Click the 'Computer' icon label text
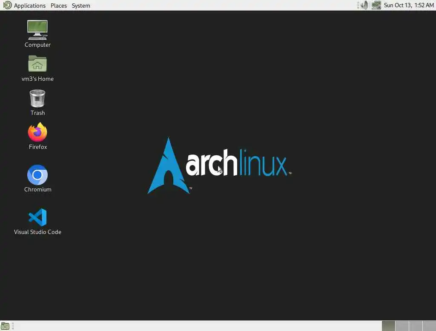Screen dimensions: 436x331 click(x=37, y=45)
